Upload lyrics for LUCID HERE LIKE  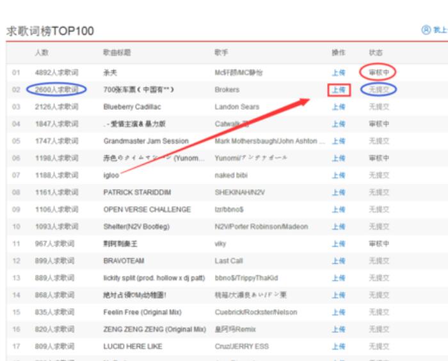338,346
